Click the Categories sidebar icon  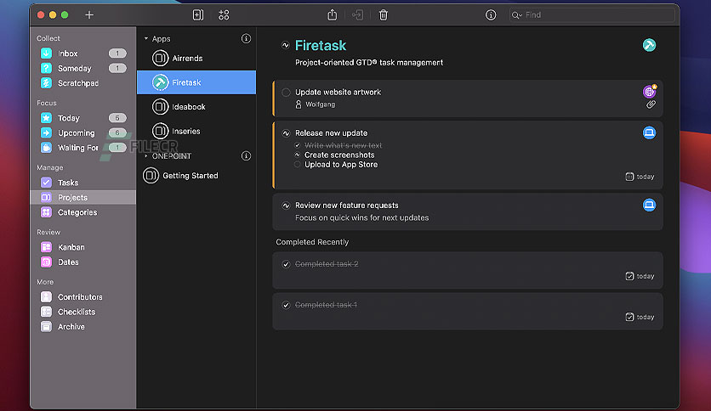[x=46, y=212]
